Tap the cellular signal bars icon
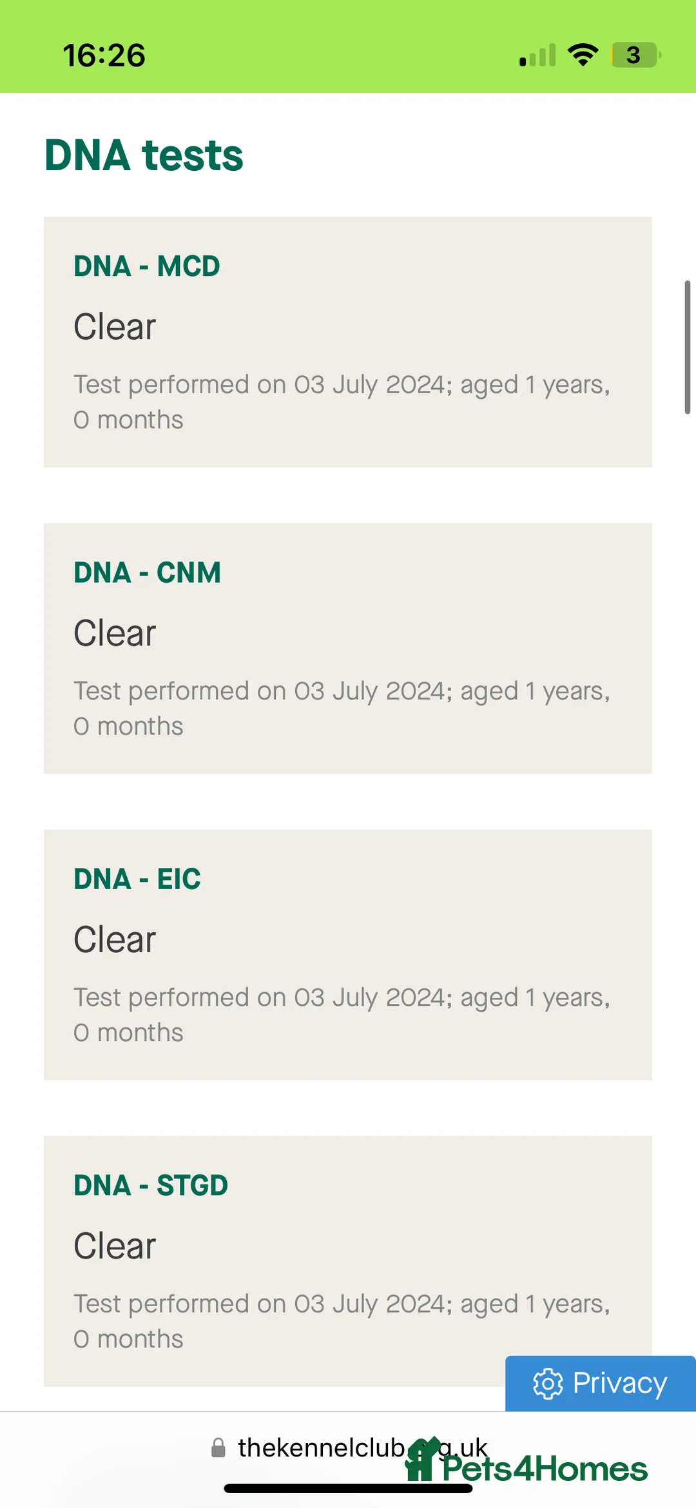The image size is (696, 1508). [x=537, y=55]
